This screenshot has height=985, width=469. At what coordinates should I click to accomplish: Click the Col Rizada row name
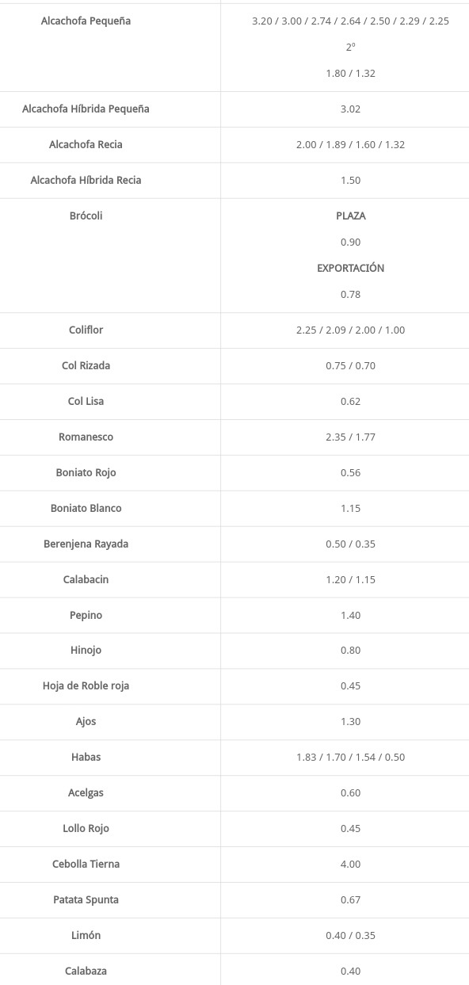coord(86,365)
